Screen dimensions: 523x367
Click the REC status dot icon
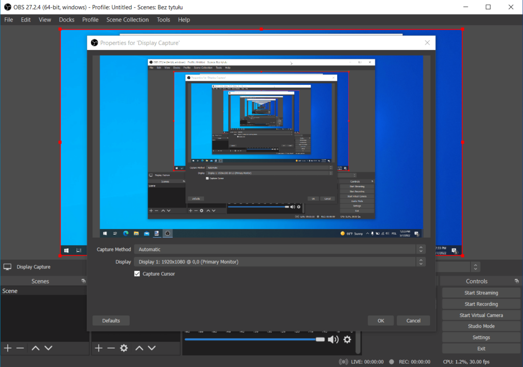[x=392, y=362]
